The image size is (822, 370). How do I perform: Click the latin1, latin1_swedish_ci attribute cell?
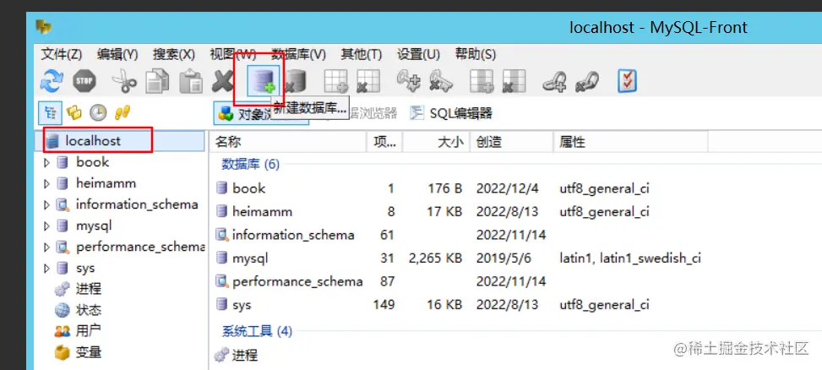click(x=631, y=258)
